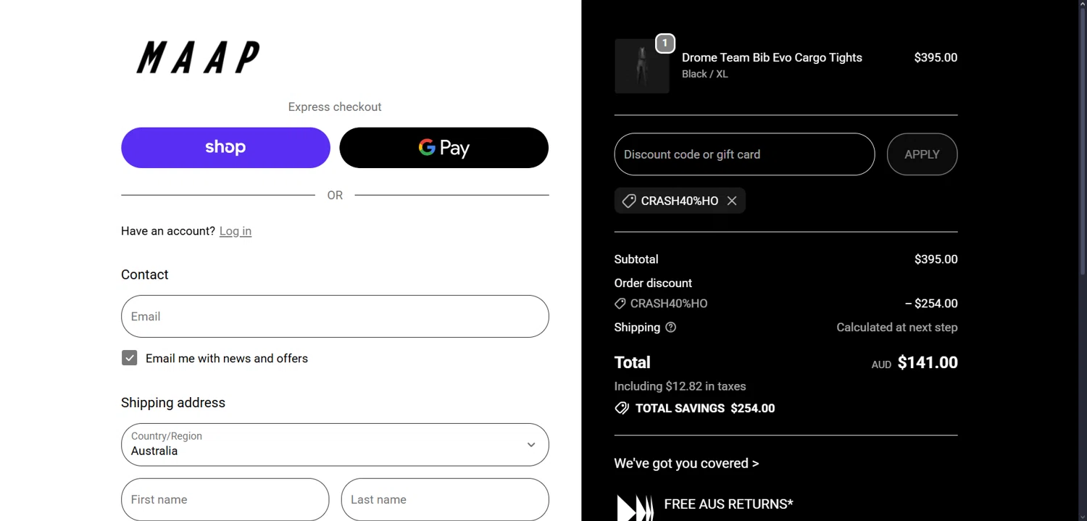Open the Country/Region dropdown
The image size is (1087, 521).
[334, 444]
